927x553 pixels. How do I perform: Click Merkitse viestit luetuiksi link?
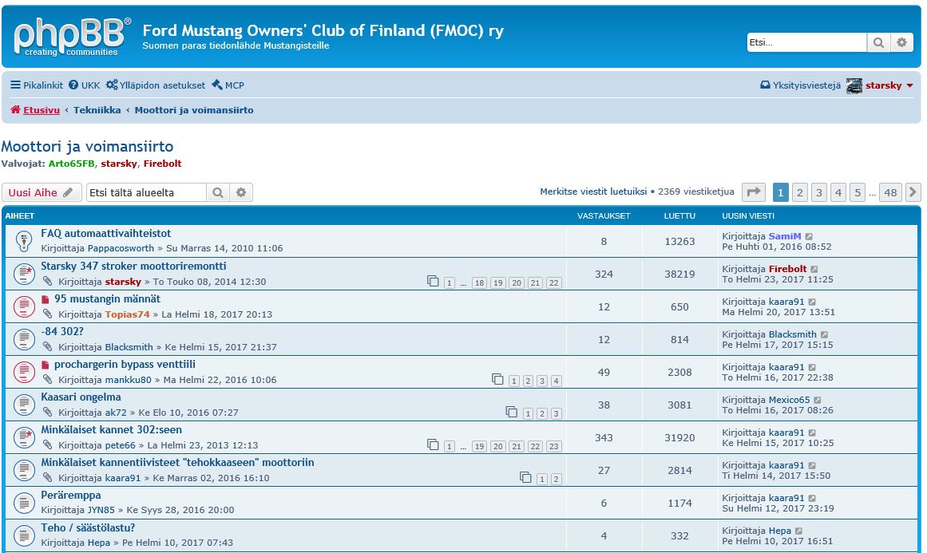[x=593, y=192]
